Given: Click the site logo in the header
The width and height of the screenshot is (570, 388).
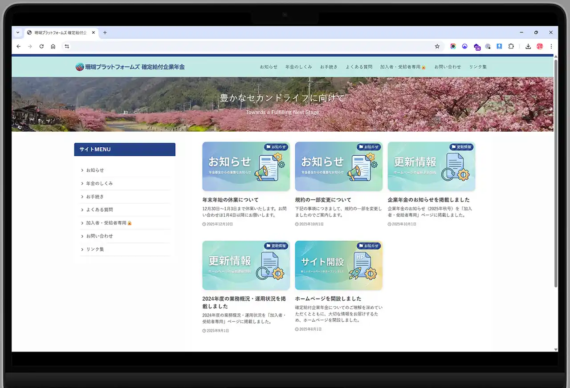Looking at the screenshot, I should pos(130,67).
